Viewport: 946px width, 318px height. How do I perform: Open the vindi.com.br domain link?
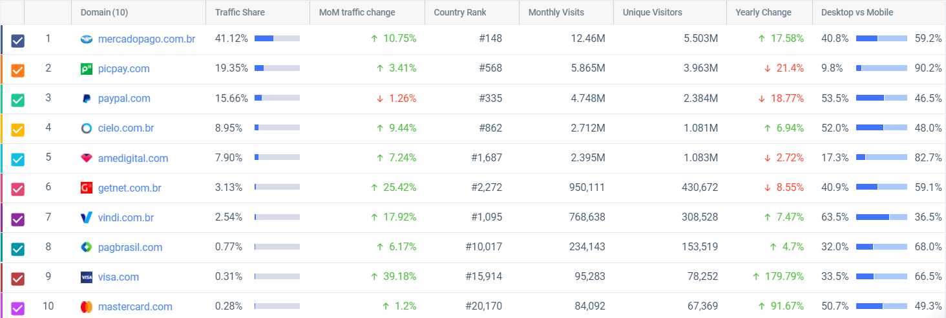pyautogui.click(x=126, y=218)
